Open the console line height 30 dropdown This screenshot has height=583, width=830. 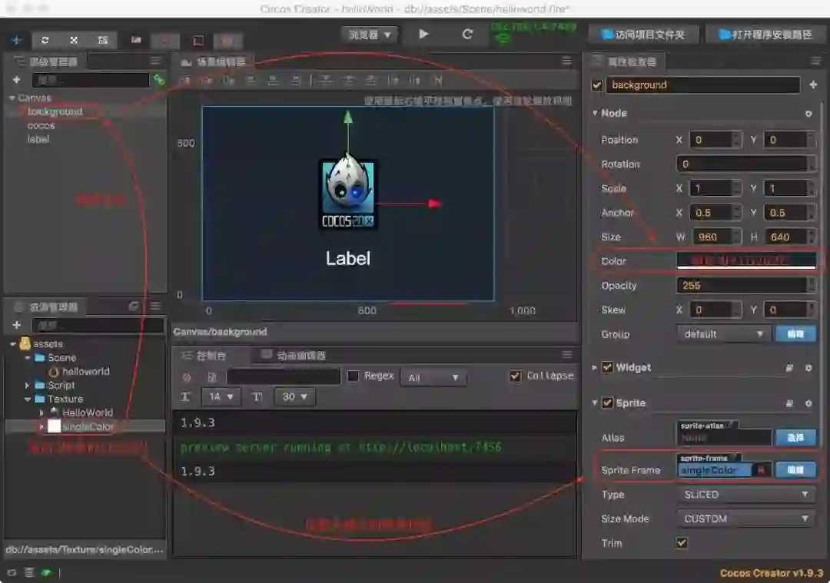[295, 397]
